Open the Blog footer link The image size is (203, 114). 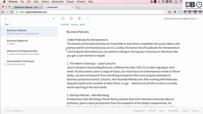(x=162, y=111)
